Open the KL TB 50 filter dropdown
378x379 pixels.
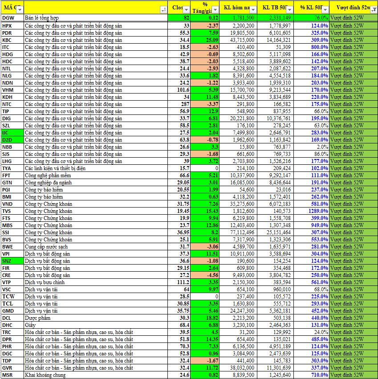coord(289,9)
